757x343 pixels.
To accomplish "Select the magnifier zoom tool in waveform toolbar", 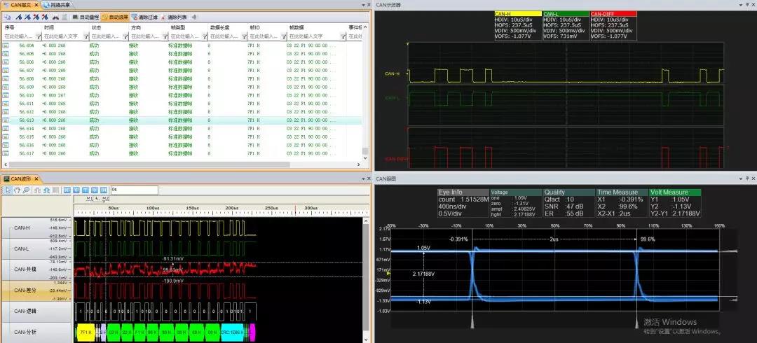I will [x=26, y=190].
